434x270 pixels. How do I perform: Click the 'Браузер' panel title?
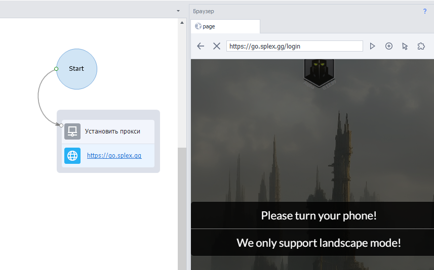[x=204, y=11]
